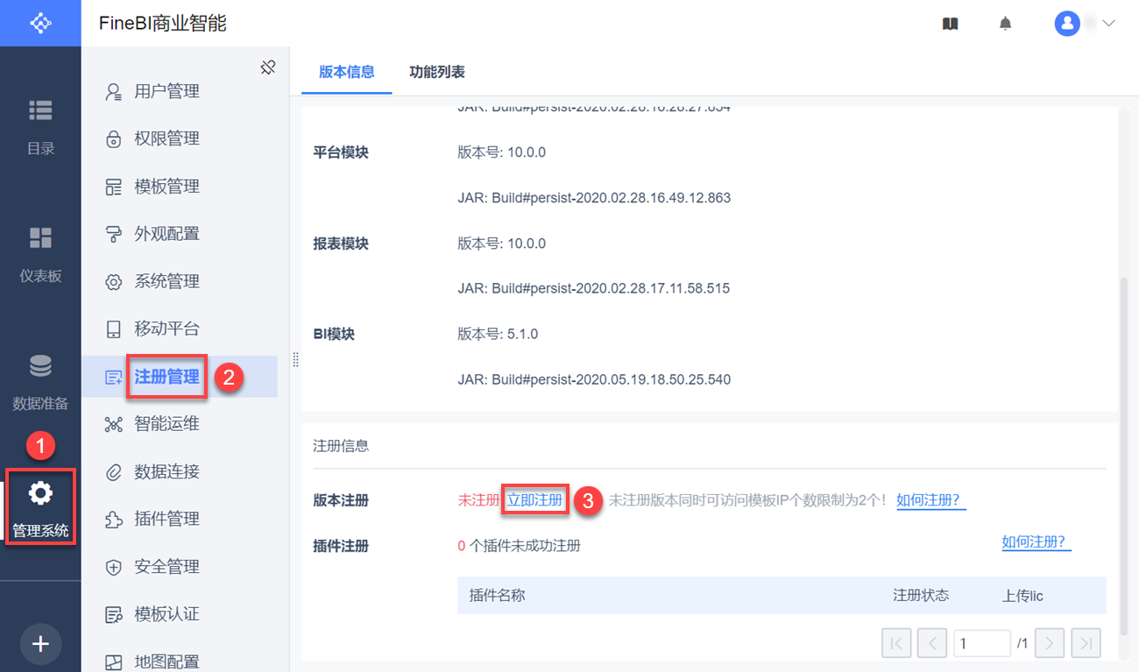Switch to the 功能列表 tab
This screenshot has width=1139, height=672.
[x=437, y=72]
